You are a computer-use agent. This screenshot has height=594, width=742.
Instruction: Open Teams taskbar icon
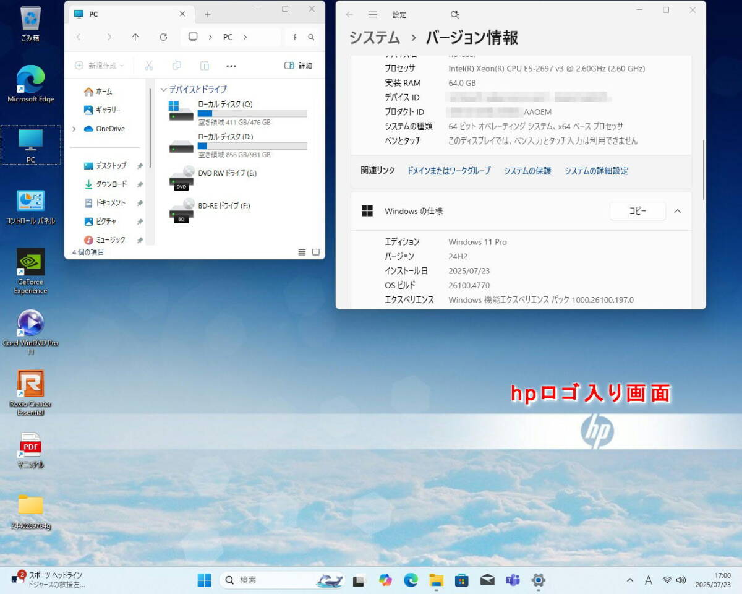(x=513, y=580)
